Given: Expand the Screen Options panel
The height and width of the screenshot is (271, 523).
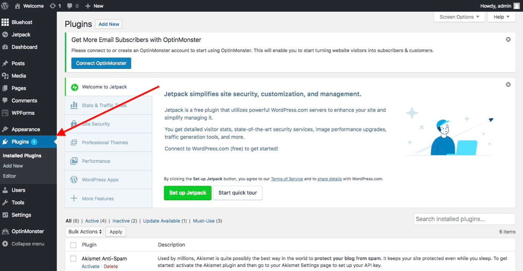Looking at the screenshot, I should click(459, 17).
